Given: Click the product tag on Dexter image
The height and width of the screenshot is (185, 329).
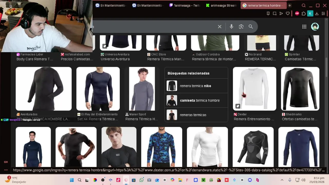Looking at the screenshot, I should 238,106.
